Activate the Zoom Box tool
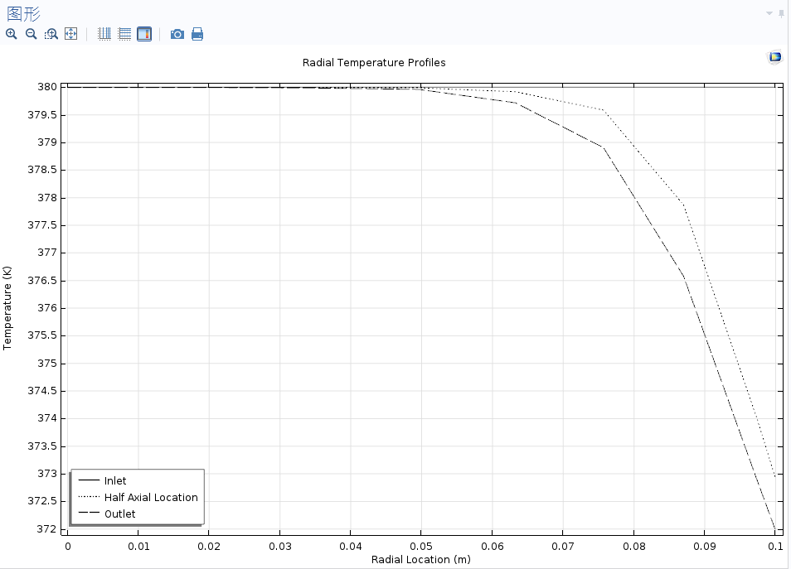The image size is (791, 569). click(x=51, y=34)
